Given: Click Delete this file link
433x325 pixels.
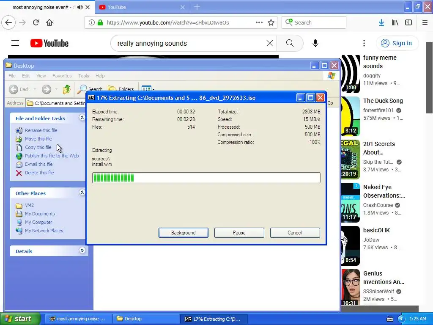Looking at the screenshot, I should (x=39, y=173).
